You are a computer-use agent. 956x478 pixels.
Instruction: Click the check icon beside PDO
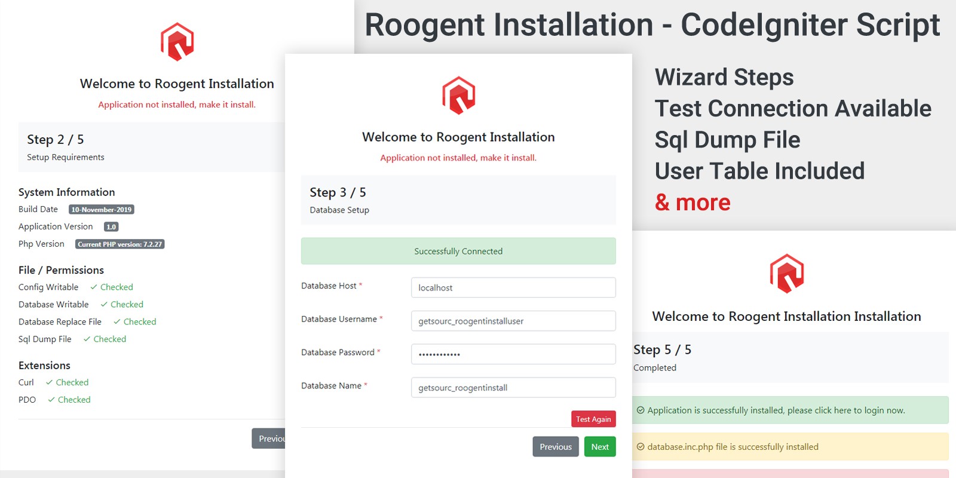click(51, 400)
